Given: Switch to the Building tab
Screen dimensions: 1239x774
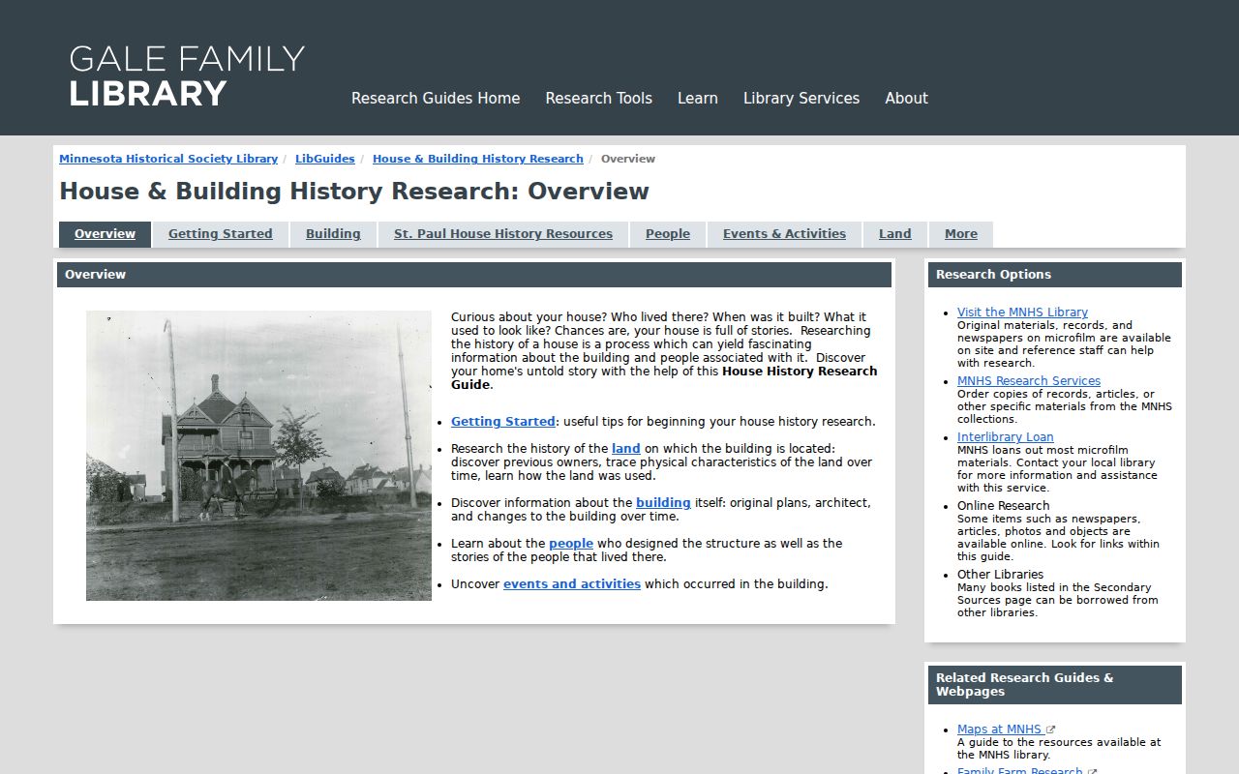Looking at the screenshot, I should (333, 234).
